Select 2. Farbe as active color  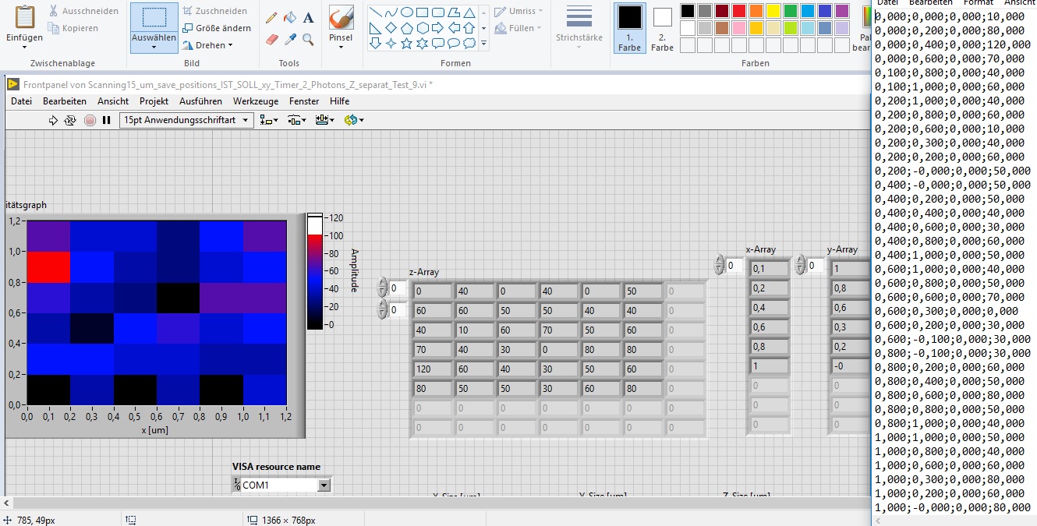[662, 28]
